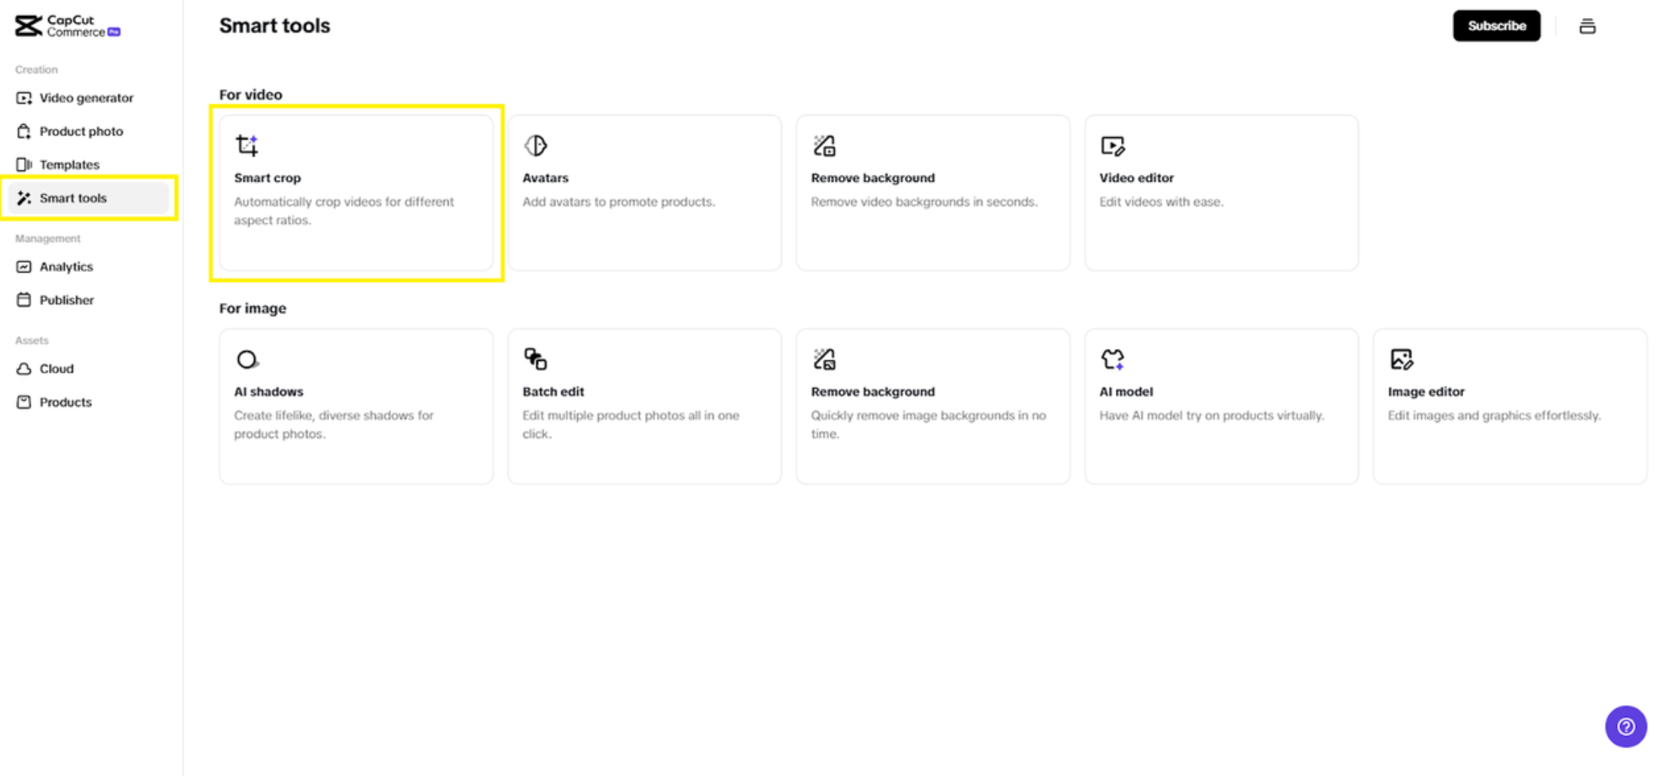Click "Edit images and graphics effortlessly." text
Viewport: 1678px width, 776px height.
(x=1494, y=415)
